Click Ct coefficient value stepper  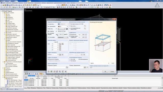[86, 37]
